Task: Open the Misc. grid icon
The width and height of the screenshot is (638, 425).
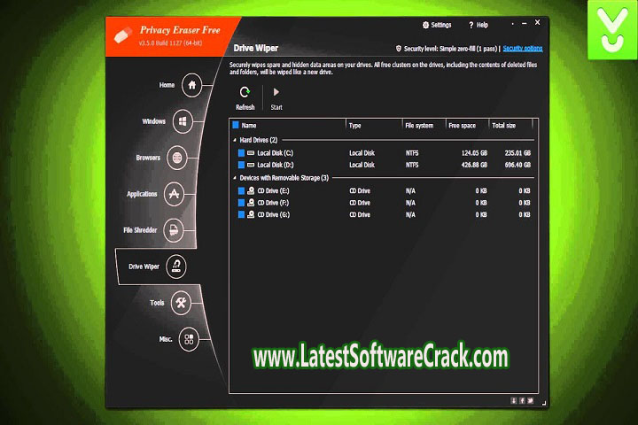Action: 189,339
